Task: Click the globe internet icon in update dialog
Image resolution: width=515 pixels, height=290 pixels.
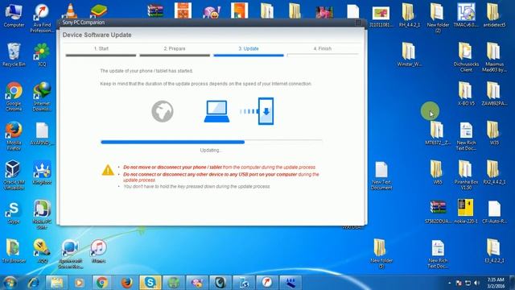Action: 163,111
